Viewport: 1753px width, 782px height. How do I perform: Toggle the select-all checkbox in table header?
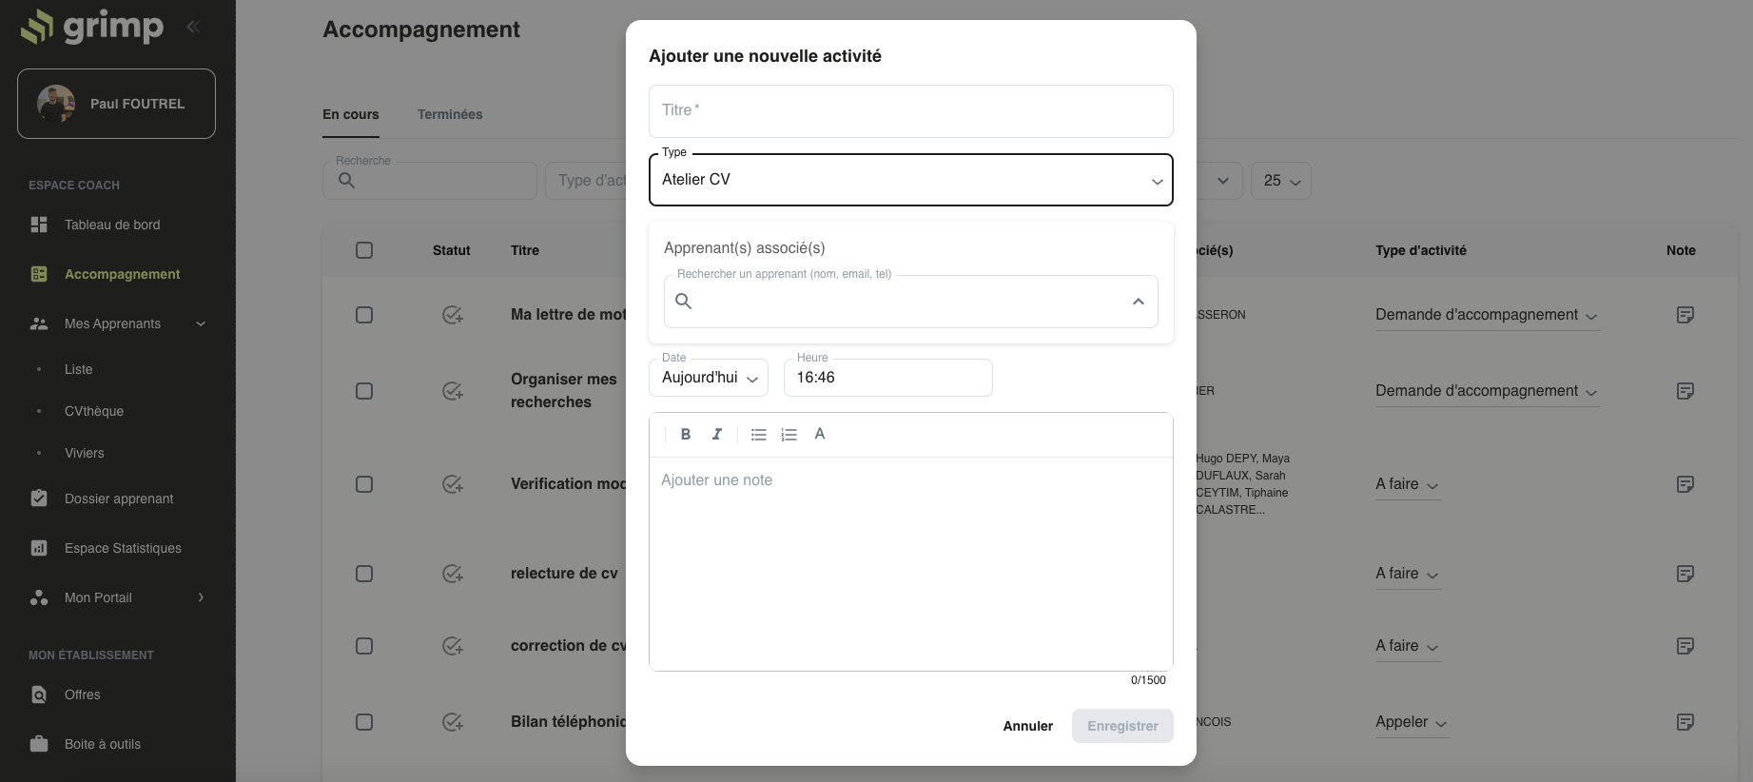364,250
